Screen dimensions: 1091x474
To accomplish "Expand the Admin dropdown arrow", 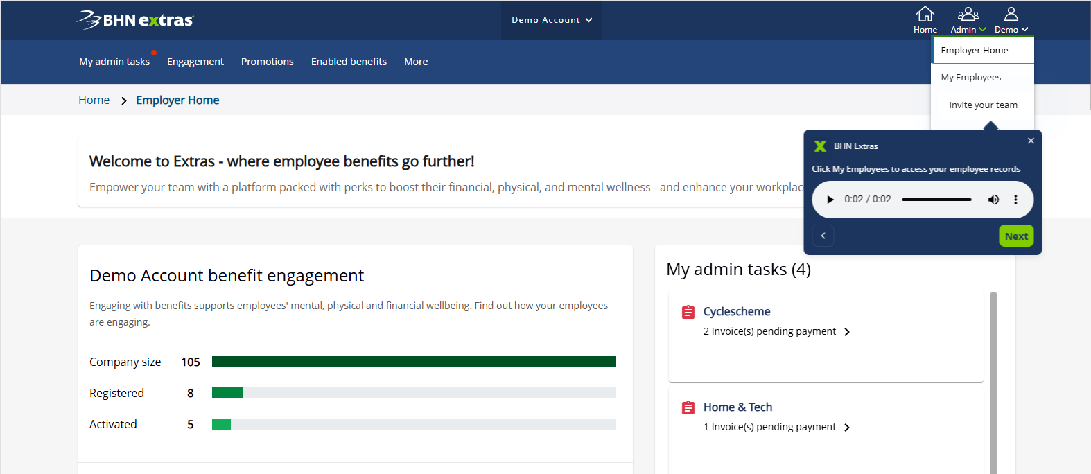I will 982,30.
